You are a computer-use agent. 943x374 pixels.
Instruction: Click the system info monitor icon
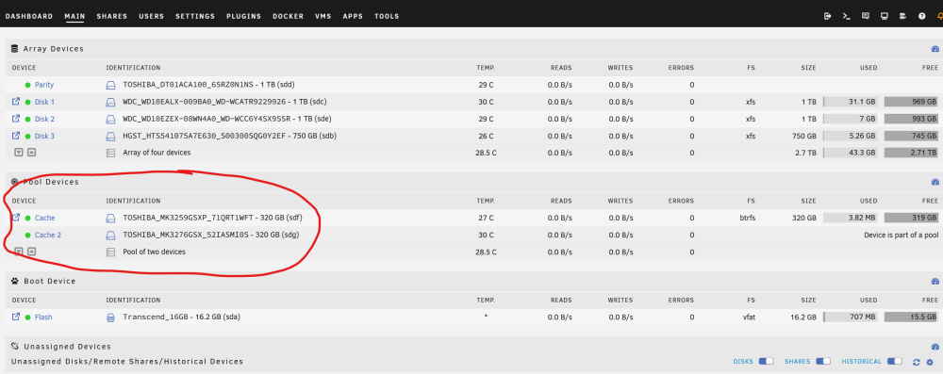(x=885, y=16)
